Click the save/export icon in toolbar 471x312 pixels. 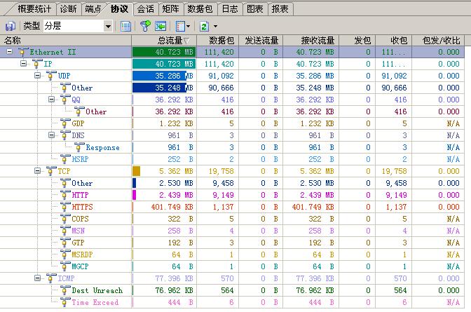click(x=10, y=26)
